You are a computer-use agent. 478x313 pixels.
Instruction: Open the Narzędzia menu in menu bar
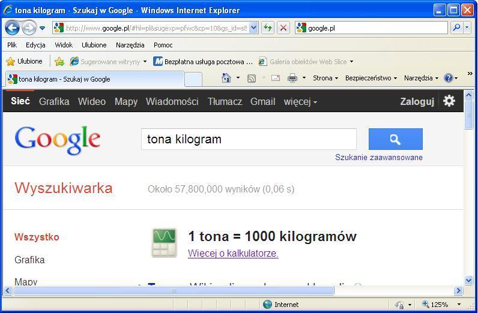click(130, 45)
